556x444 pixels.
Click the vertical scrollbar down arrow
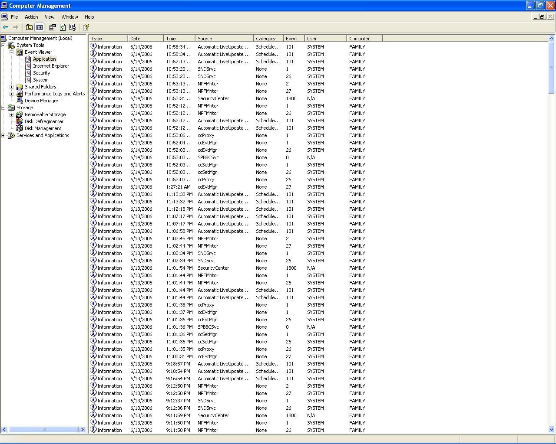click(x=552, y=430)
